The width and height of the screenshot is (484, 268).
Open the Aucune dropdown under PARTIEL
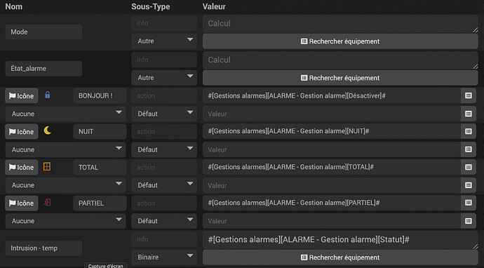pos(65,221)
